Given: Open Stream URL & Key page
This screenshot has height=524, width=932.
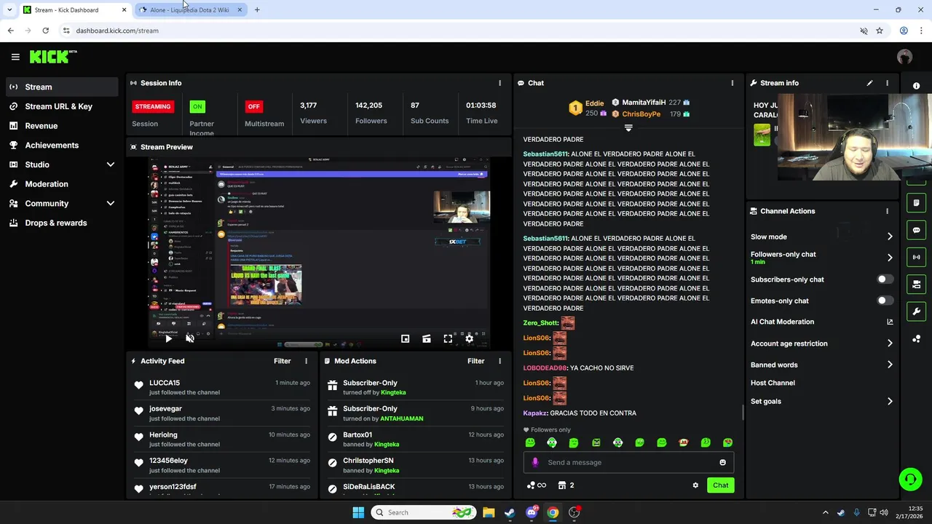Looking at the screenshot, I should pos(62,106).
